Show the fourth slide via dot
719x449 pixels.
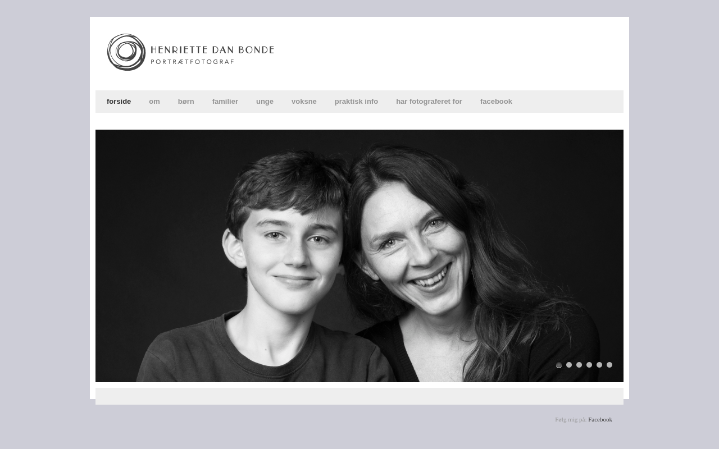click(589, 365)
